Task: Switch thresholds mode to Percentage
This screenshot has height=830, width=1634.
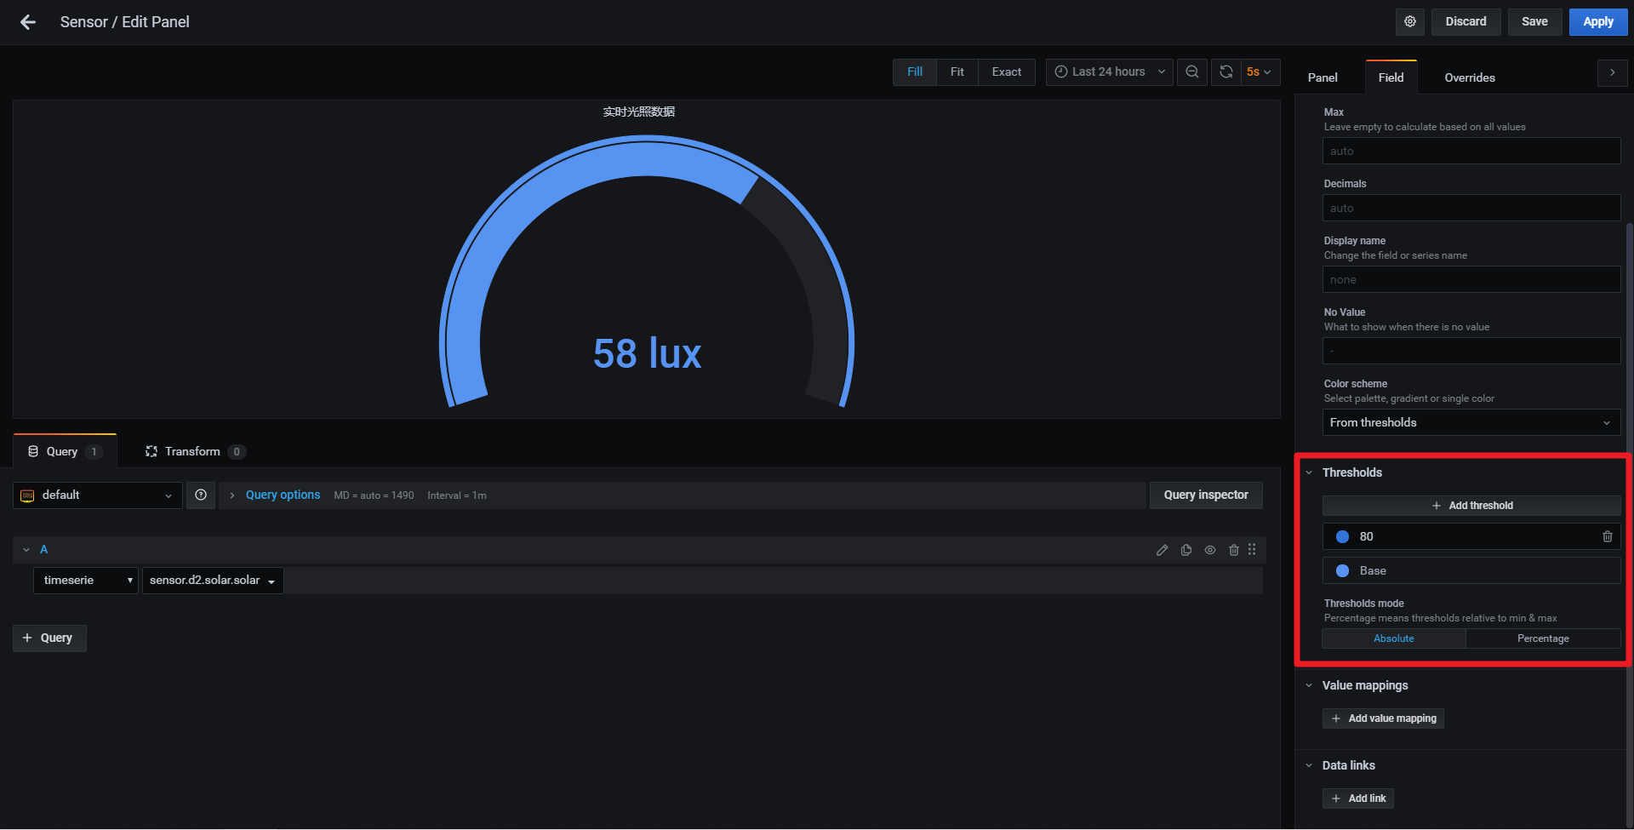Action: [1543, 638]
